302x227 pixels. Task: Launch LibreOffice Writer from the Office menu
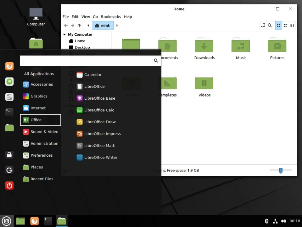(x=101, y=157)
